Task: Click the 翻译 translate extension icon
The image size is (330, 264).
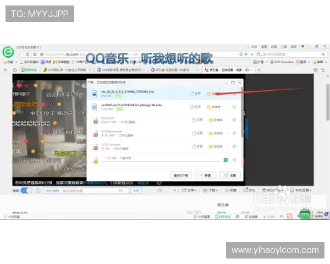Action: point(301,62)
